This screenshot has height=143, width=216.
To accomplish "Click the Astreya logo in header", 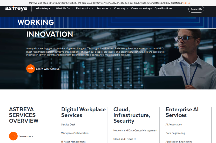I will pos(16,8).
